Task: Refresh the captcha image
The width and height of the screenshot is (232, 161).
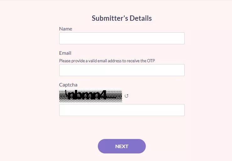Action: point(126,96)
